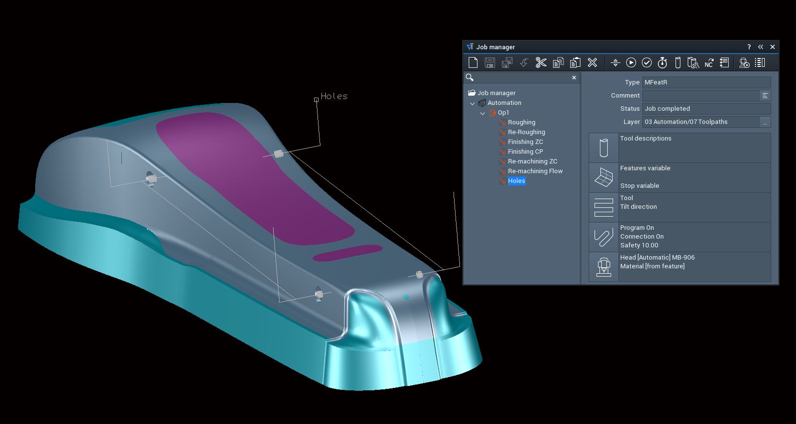Open the machine simulation icon
Image resolution: width=796 pixels, height=424 pixels.
(x=744, y=62)
